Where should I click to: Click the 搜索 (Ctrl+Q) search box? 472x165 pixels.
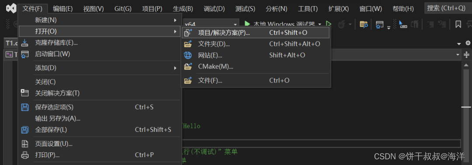(448, 8)
